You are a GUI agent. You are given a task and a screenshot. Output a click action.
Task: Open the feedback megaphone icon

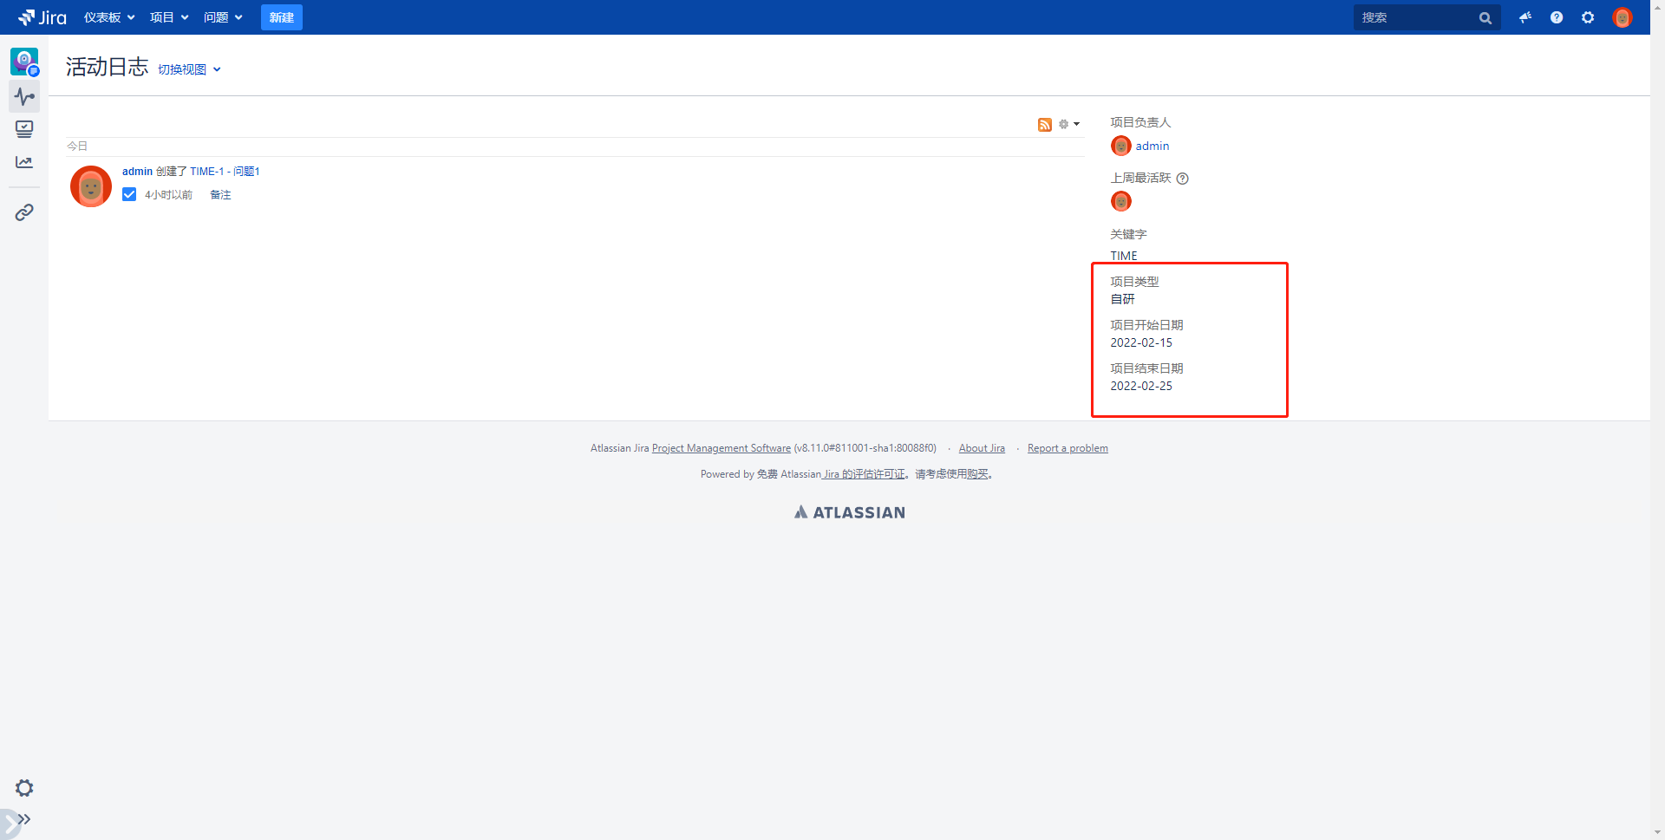point(1525,17)
